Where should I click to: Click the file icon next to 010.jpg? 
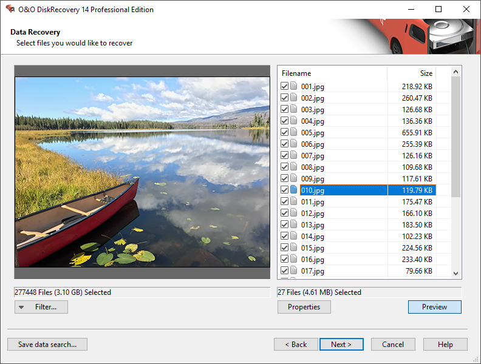point(294,190)
